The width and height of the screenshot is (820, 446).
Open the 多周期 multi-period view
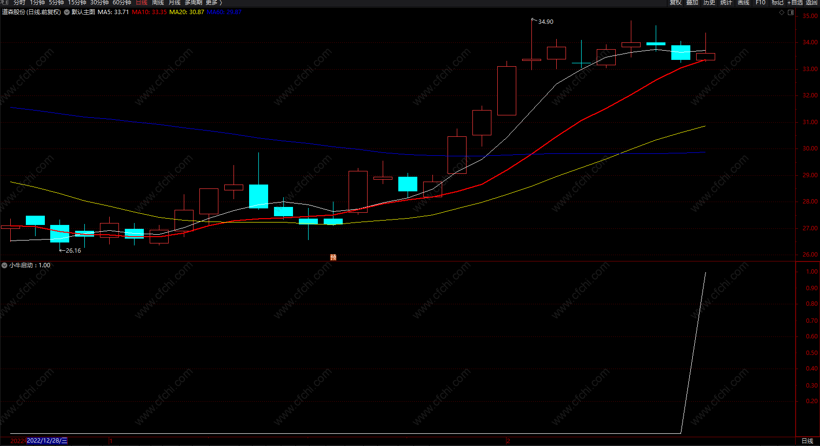[x=194, y=2]
